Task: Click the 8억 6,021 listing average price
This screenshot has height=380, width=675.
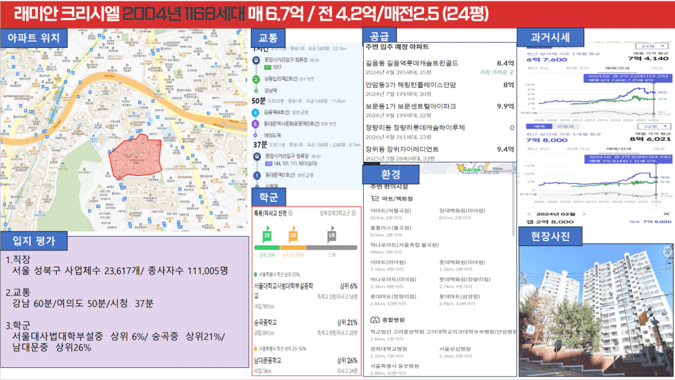Action: pyautogui.click(x=650, y=139)
